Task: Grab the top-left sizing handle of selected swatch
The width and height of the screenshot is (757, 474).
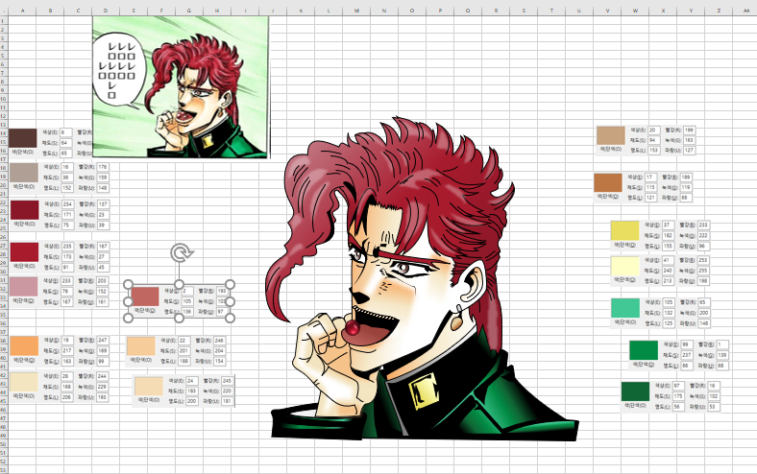Action: coord(129,285)
